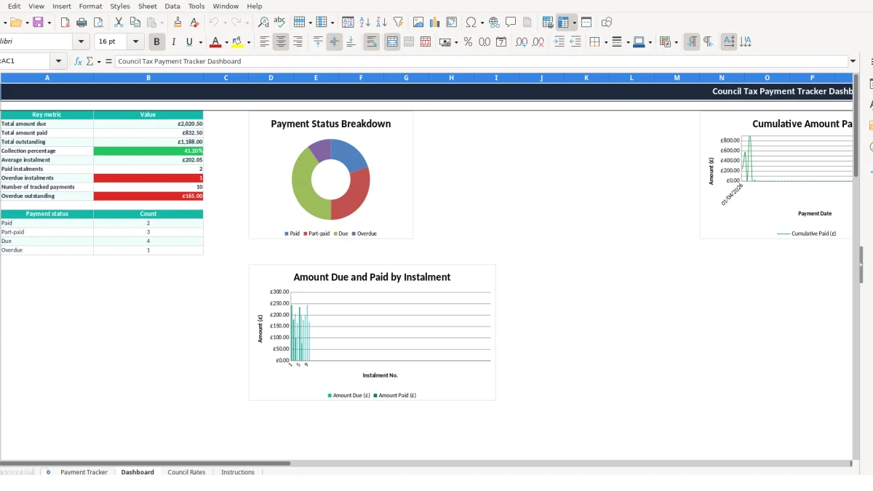Click the Border Color swatch
The height and width of the screenshot is (491, 873).
pyautogui.click(x=638, y=42)
